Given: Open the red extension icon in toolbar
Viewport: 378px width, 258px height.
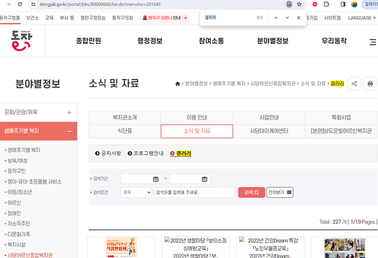Looking at the screenshot, I should [315, 4].
